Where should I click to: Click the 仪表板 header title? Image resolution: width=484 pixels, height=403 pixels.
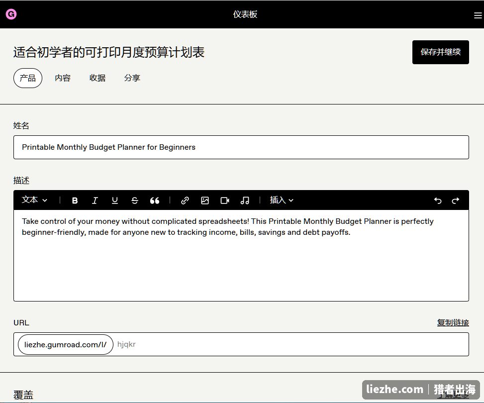245,14
